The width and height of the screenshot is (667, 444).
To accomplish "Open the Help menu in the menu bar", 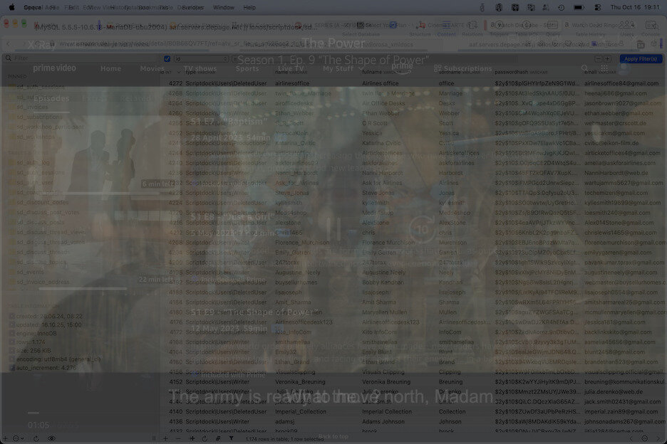I will click(x=249, y=7).
